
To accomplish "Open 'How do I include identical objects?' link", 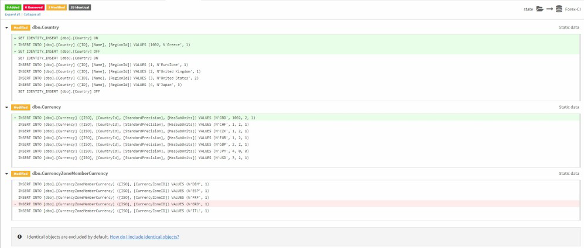I will [144, 237].
